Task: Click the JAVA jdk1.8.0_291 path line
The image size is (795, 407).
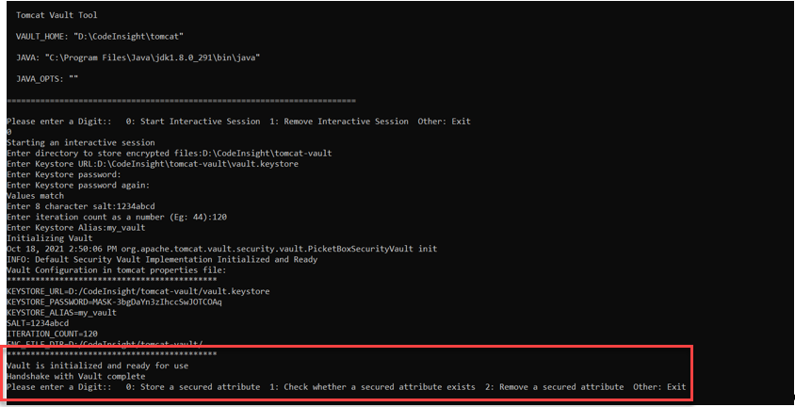Action: (138, 57)
